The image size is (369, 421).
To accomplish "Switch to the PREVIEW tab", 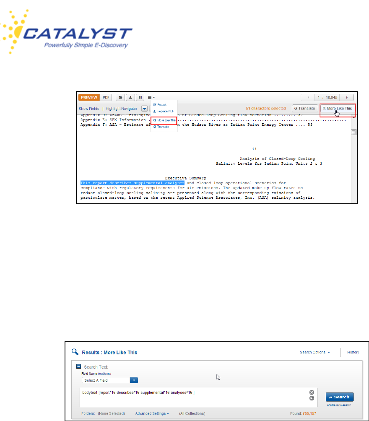I will pyautogui.click(x=89, y=97).
